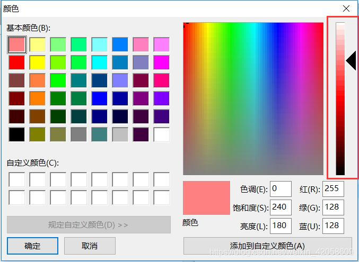The width and height of the screenshot is (359, 262).
Task: Choose the black basic color swatch
Action: coord(17,134)
